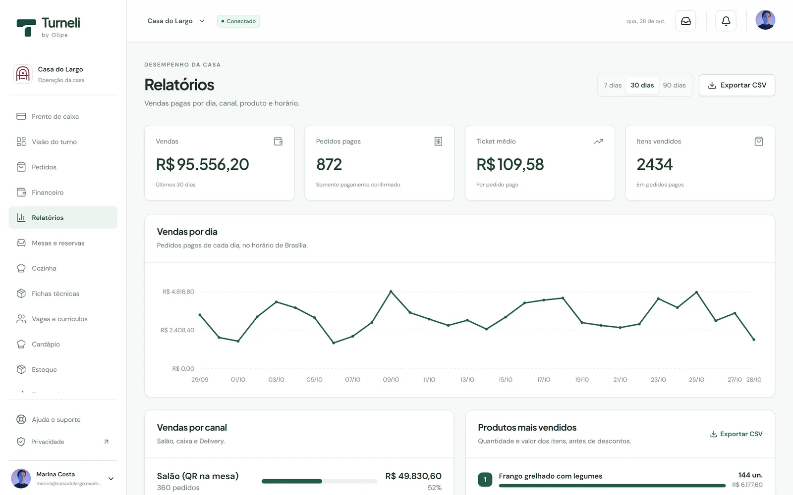Click the receipt icon on the Pedidos pagos card
The image size is (793, 495).
(x=438, y=142)
